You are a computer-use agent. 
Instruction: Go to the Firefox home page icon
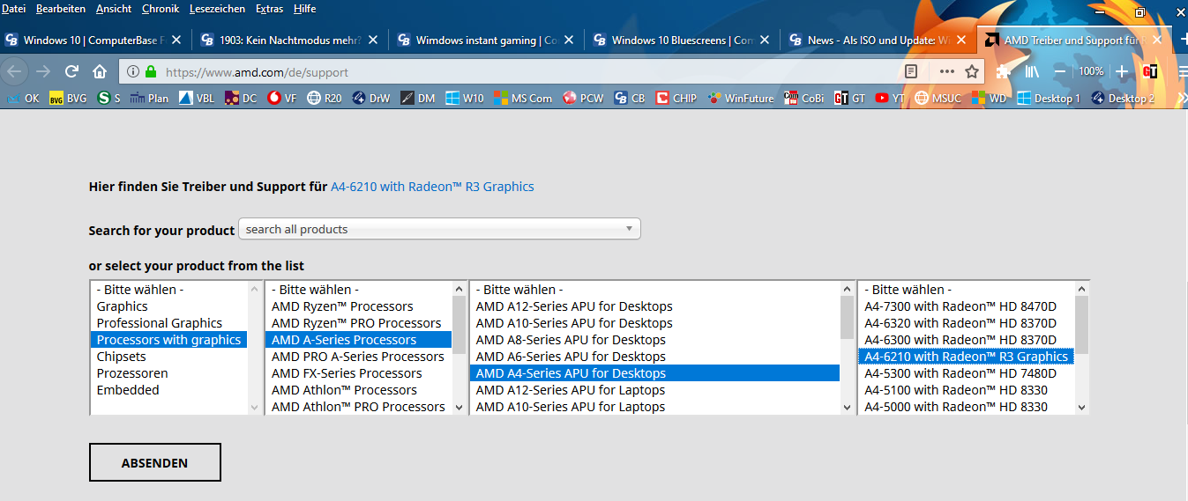pyautogui.click(x=100, y=71)
